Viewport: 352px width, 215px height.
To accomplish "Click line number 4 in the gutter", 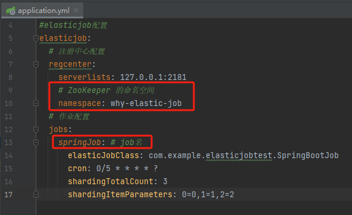I will (x=10, y=25).
